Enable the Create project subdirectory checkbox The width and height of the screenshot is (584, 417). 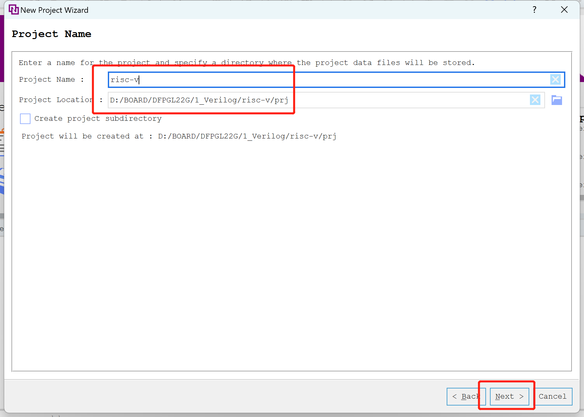coord(25,119)
